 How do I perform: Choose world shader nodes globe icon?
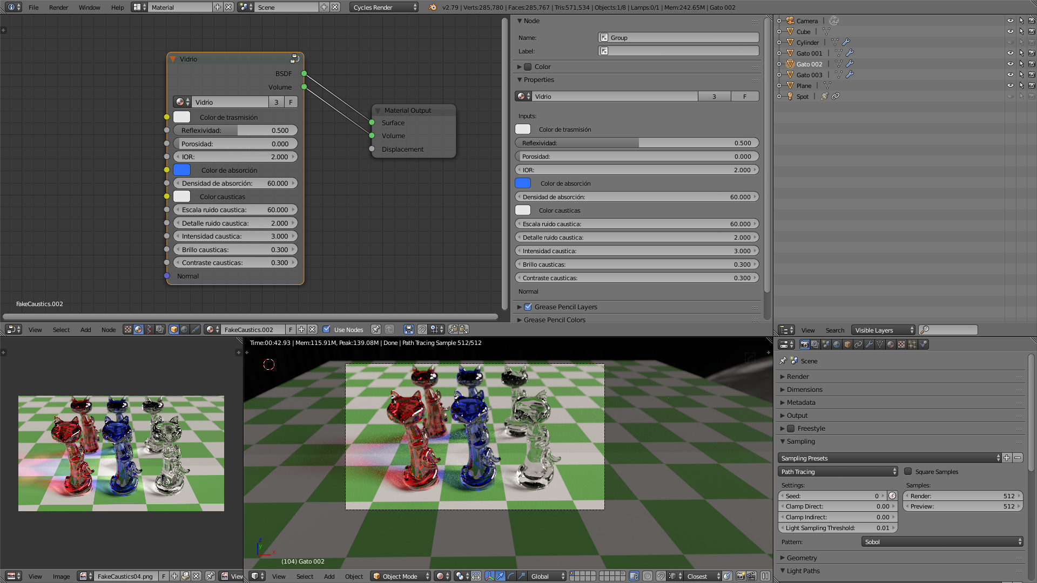(185, 329)
